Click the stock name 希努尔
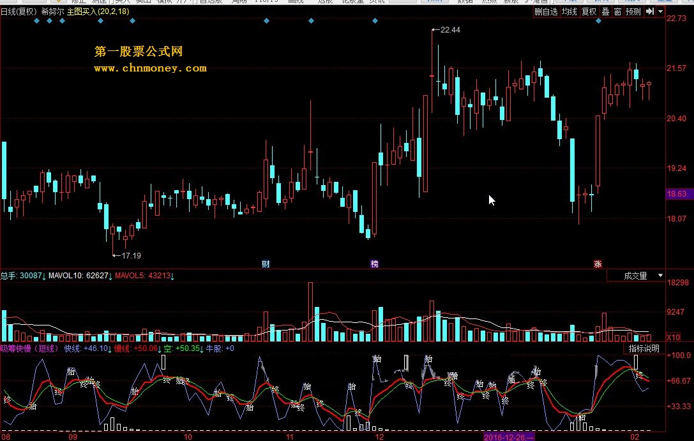The height and width of the screenshot is (441, 694). pos(52,11)
